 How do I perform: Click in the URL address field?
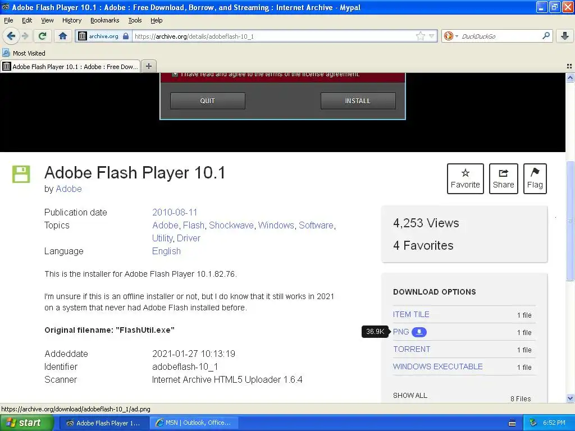pyautogui.click(x=273, y=36)
